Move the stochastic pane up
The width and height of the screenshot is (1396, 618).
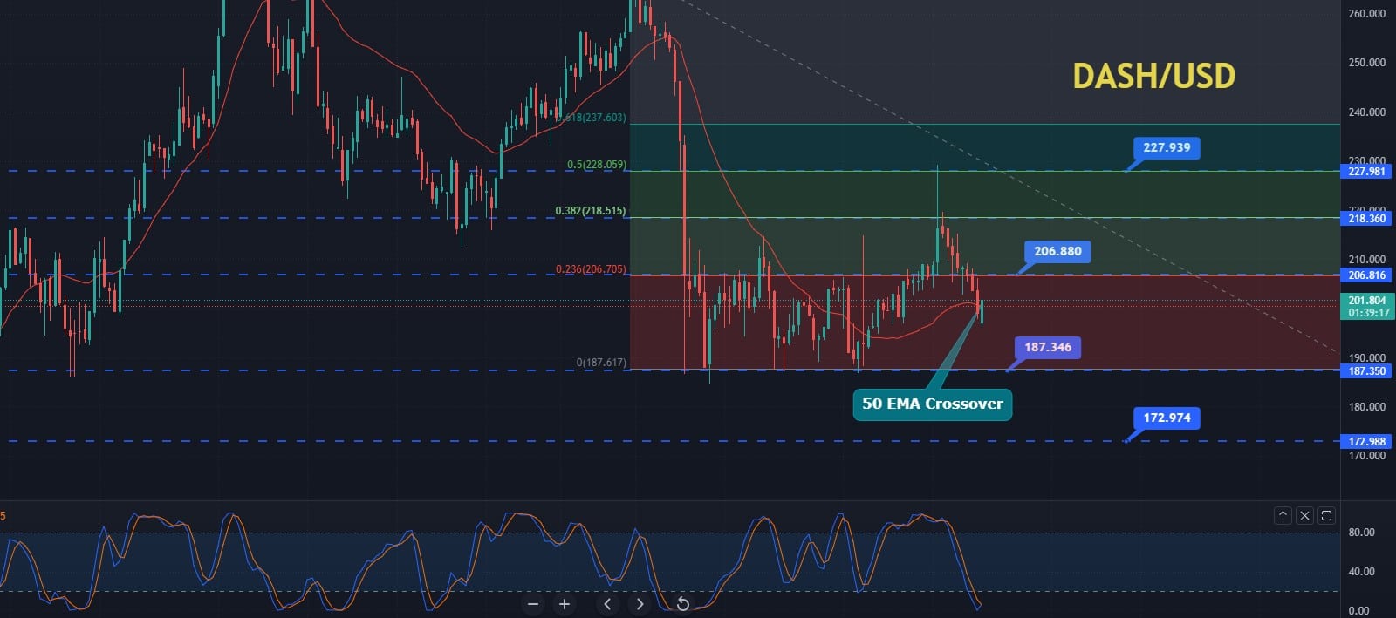[x=1283, y=516]
